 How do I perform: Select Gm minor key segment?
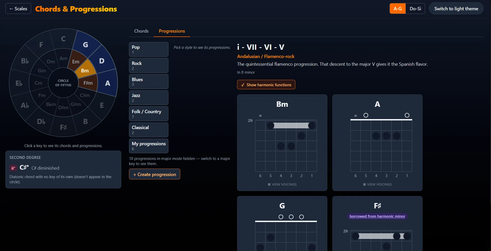click(42, 71)
